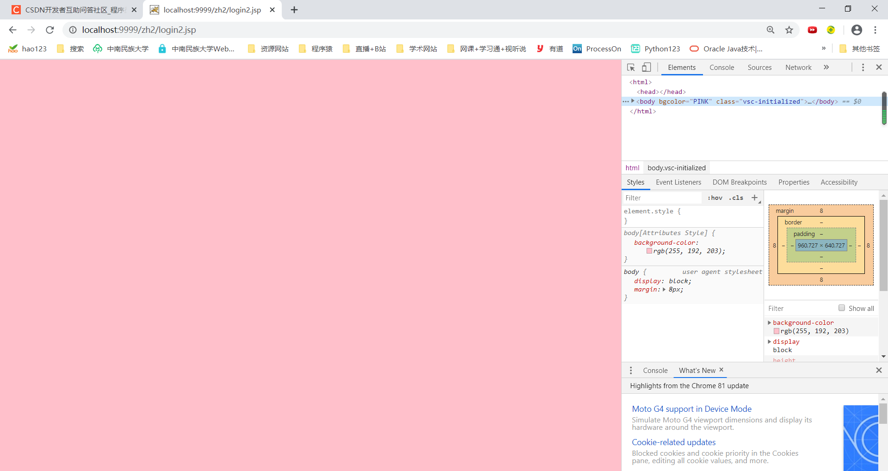Viewport: 888px width, 471px height.
Task: Open the Properties tab
Action: point(794,182)
